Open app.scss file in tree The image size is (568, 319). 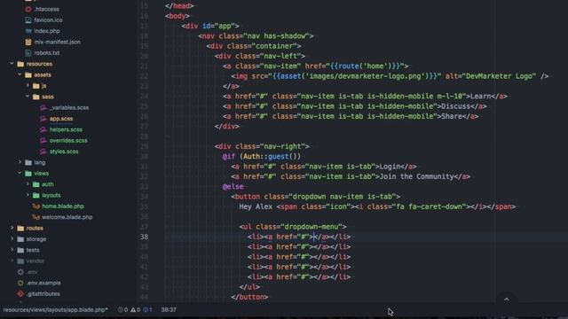pyautogui.click(x=61, y=119)
